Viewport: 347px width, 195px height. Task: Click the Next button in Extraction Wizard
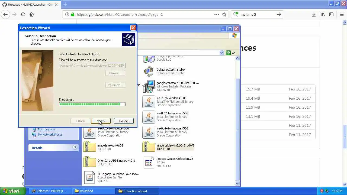(101, 121)
